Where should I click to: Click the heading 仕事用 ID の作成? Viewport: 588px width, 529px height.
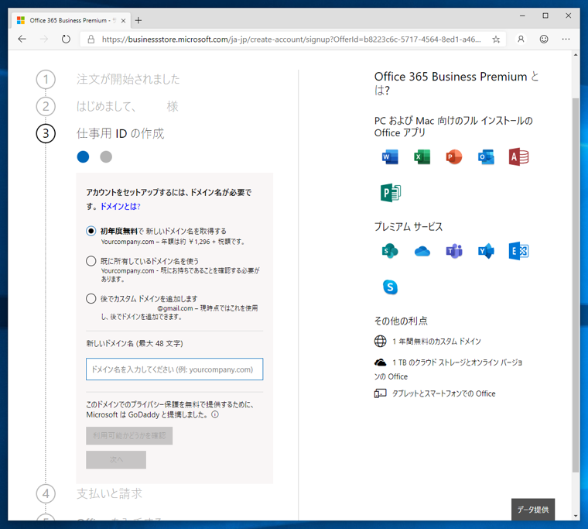[x=121, y=133]
